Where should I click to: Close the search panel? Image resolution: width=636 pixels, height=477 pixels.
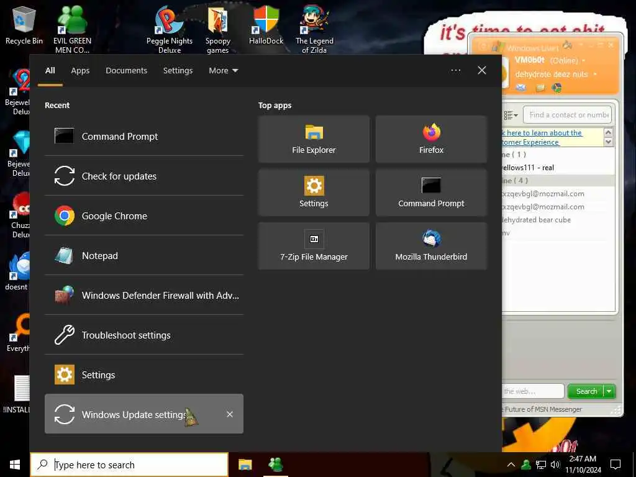coord(482,71)
